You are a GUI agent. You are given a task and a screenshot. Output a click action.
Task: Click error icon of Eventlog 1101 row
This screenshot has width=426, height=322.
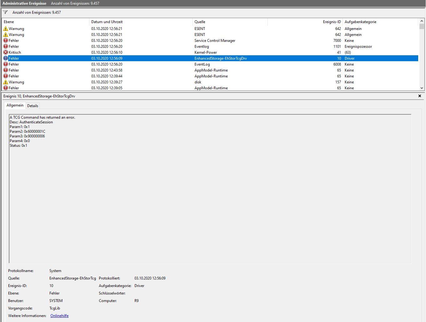tap(6, 47)
